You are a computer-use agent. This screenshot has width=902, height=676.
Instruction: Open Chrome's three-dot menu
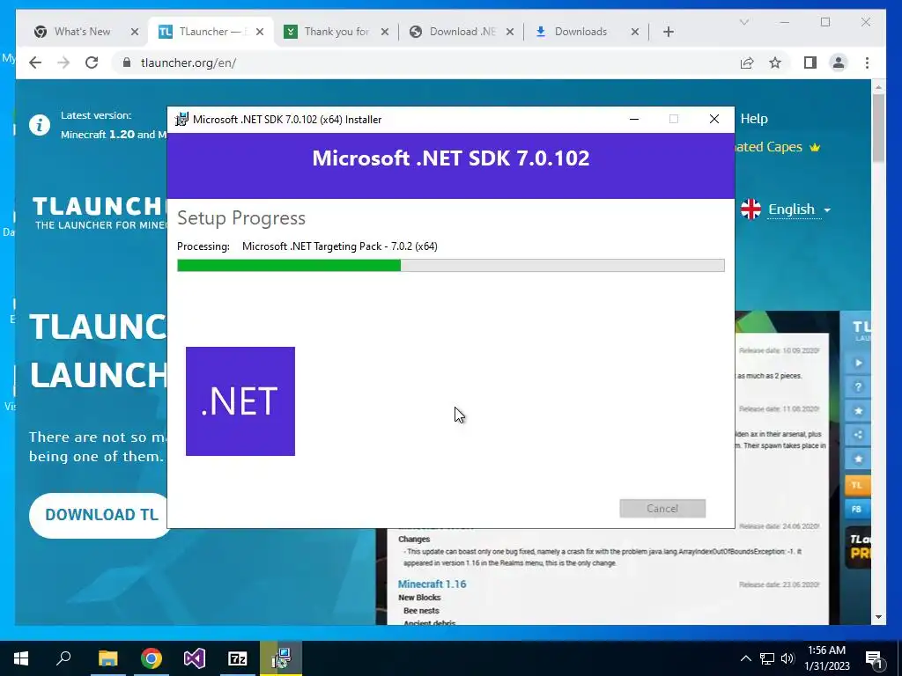coord(867,62)
